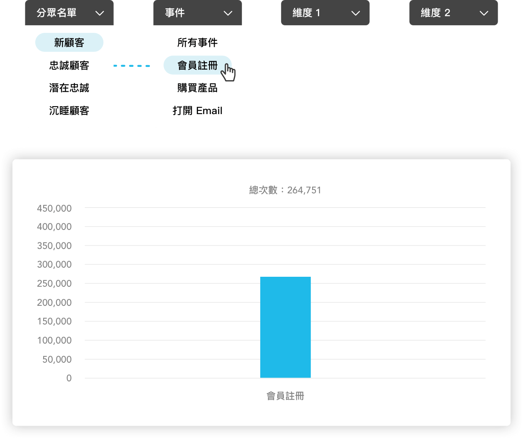
Task: Click the blue bar in the chart
Action: click(x=285, y=327)
